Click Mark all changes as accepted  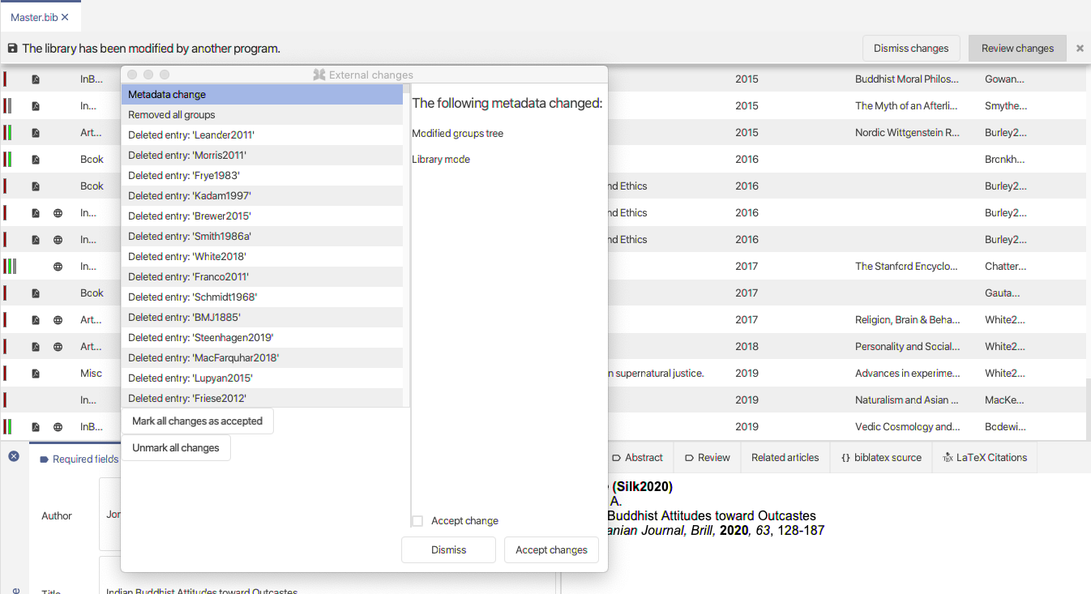tap(197, 421)
